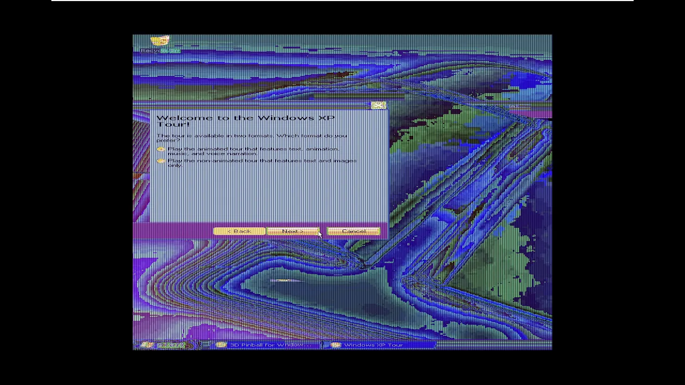Open the Recycle Bin desktop icon

(x=160, y=44)
